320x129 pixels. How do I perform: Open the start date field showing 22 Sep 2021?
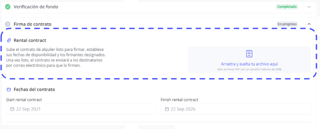tap(81, 109)
